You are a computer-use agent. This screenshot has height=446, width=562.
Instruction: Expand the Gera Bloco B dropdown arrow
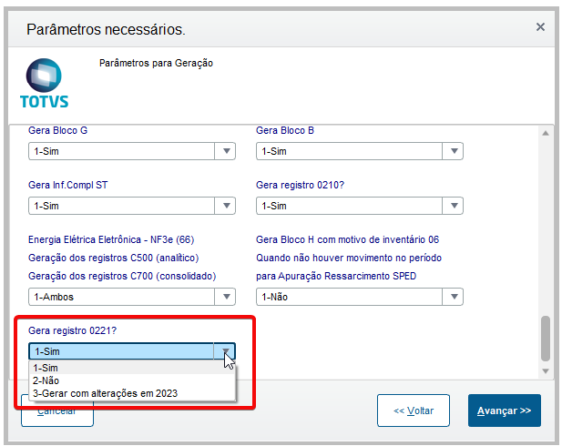point(454,151)
